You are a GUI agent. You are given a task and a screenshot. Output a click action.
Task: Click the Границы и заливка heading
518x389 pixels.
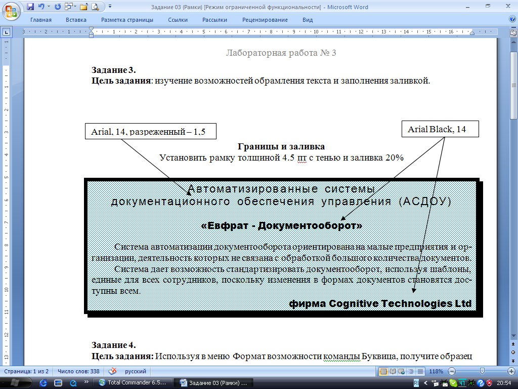pyautogui.click(x=281, y=146)
